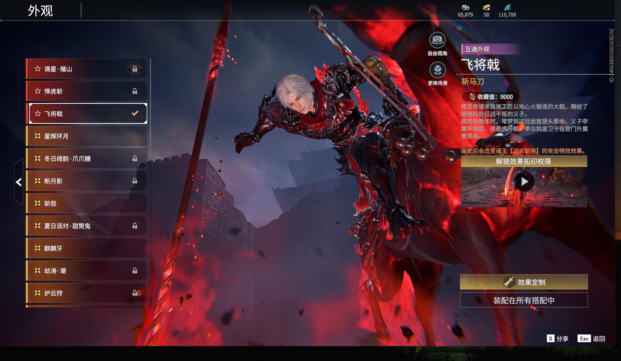Click lock icon on 护云狩 row
The width and height of the screenshot is (621, 361).
pyautogui.click(x=135, y=293)
